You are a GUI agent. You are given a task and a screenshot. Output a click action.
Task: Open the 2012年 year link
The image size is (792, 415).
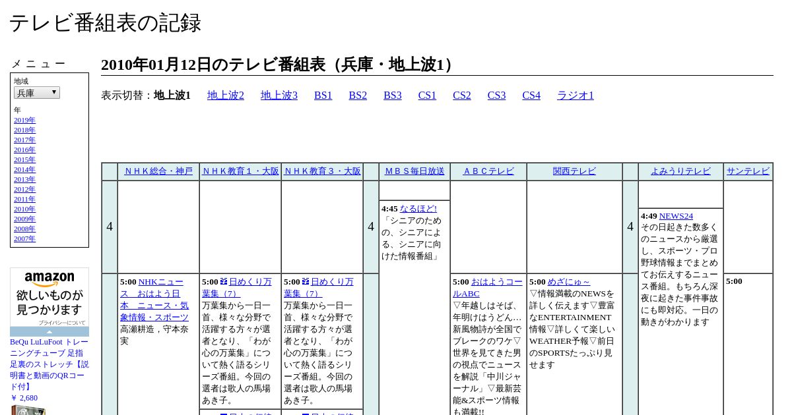(x=24, y=190)
